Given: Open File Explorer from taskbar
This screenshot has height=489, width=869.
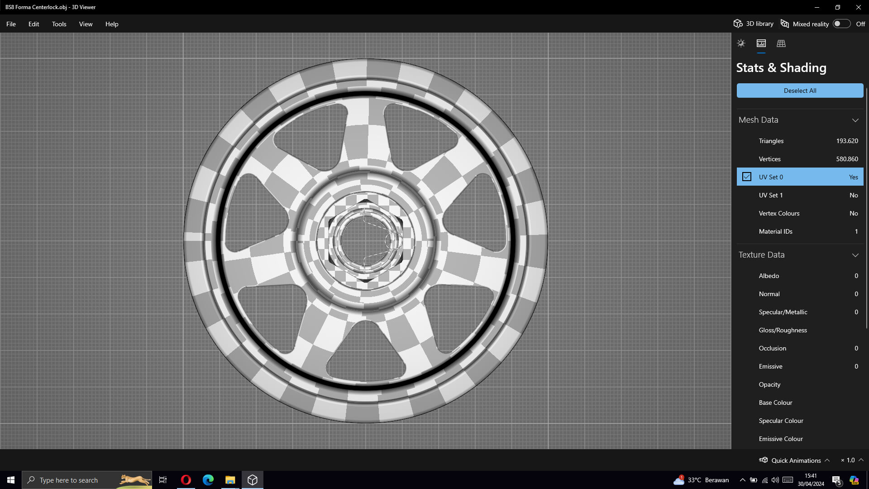Looking at the screenshot, I should (x=230, y=480).
